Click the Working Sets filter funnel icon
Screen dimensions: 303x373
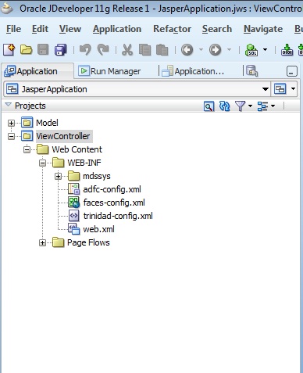(x=240, y=106)
